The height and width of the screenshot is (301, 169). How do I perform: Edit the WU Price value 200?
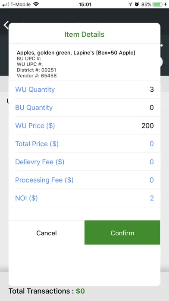147,126
